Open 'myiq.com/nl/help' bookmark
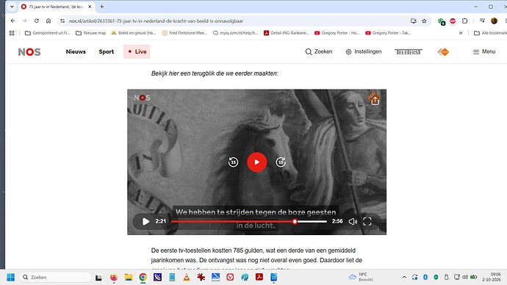This screenshot has width=507, height=285. [235, 33]
